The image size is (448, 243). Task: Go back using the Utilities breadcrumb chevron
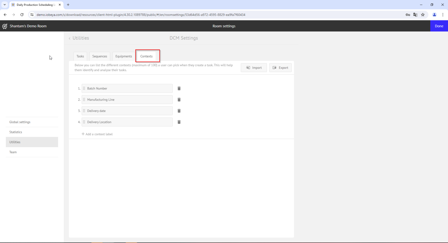pyautogui.click(x=70, y=38)
